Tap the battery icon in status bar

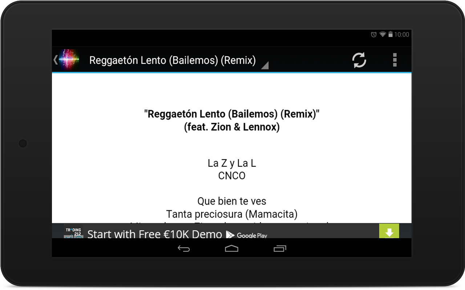391,34
